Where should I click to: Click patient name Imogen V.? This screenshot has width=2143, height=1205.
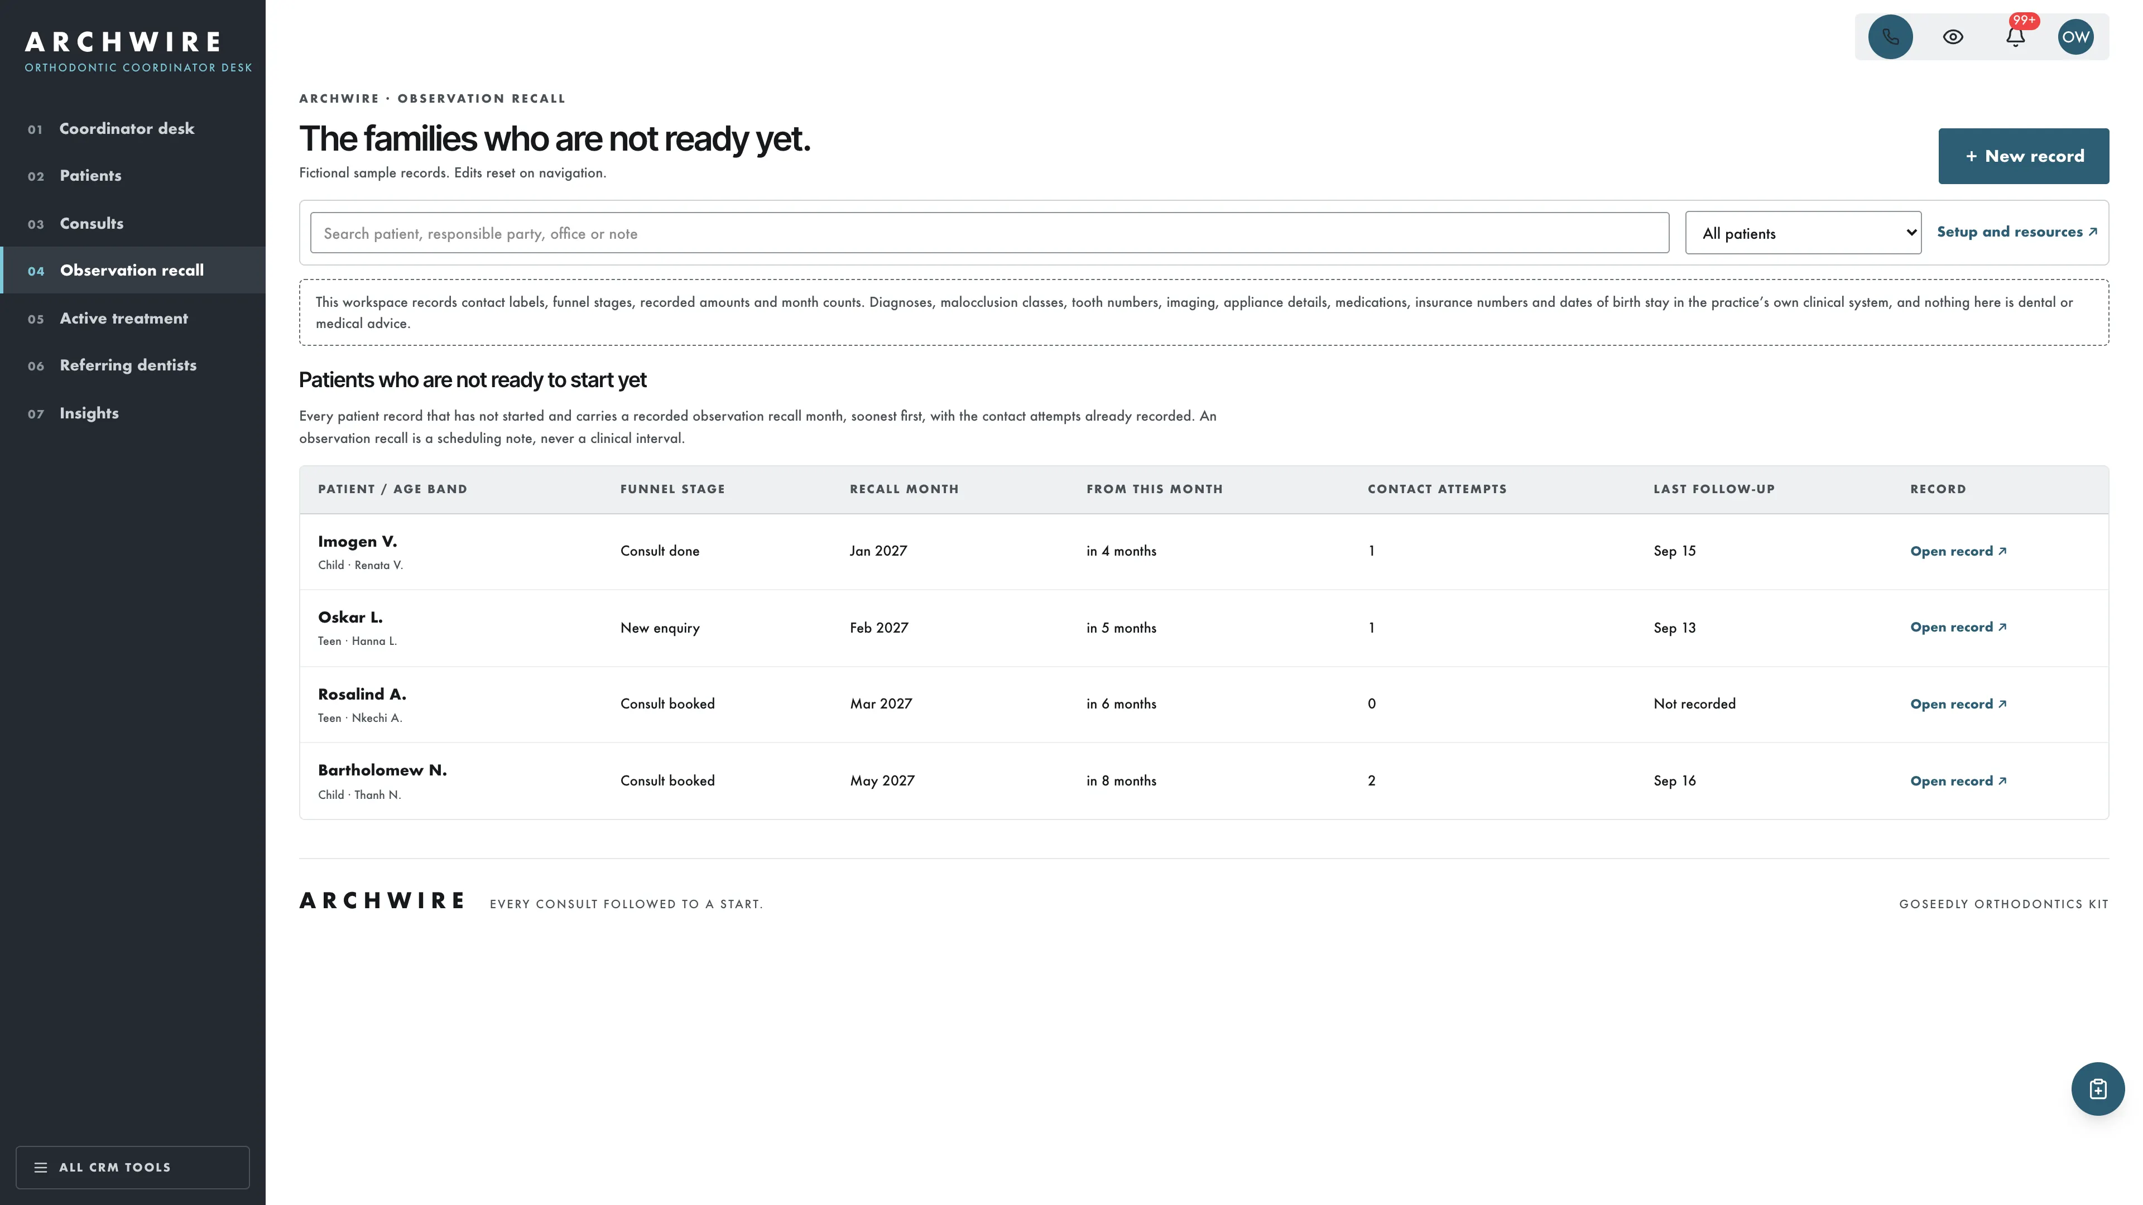point(357,541)
